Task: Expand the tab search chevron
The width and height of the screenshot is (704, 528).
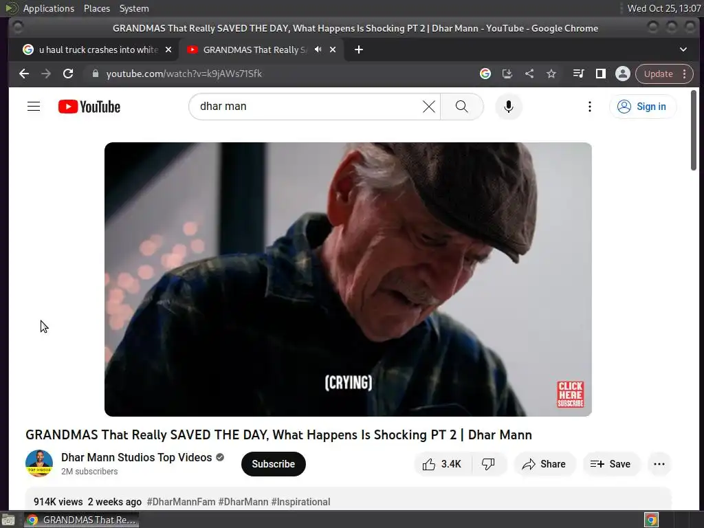Action: tap(683, 49)
